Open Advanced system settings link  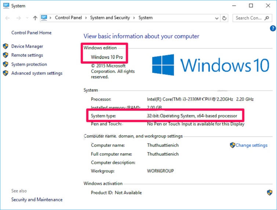(x=37, y=73)
